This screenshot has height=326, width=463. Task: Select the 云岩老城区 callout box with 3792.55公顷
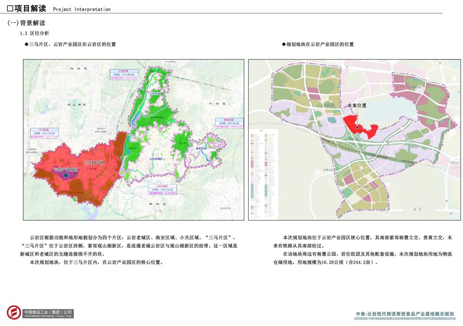[162, 190]
